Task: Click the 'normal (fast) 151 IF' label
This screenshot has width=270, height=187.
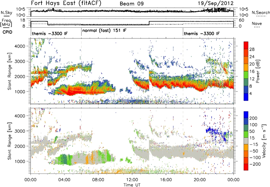Action: [104, 31]
